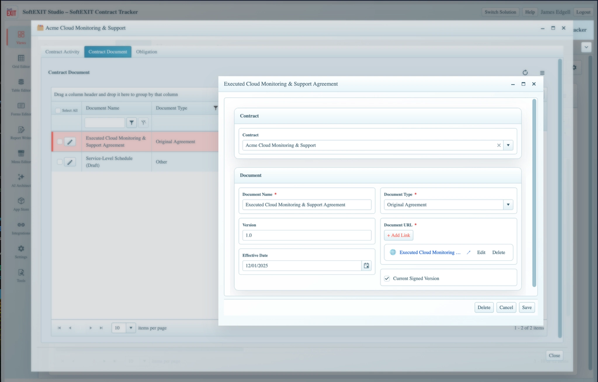
Task: Click the dialog footer Delete button
Action: pyautogui.click(x=484, y=307)
